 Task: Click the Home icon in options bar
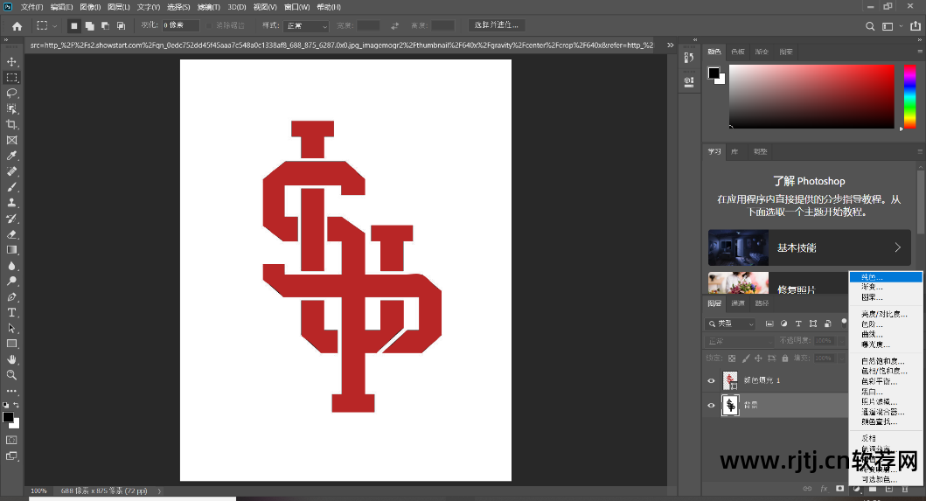pos(17,26)
